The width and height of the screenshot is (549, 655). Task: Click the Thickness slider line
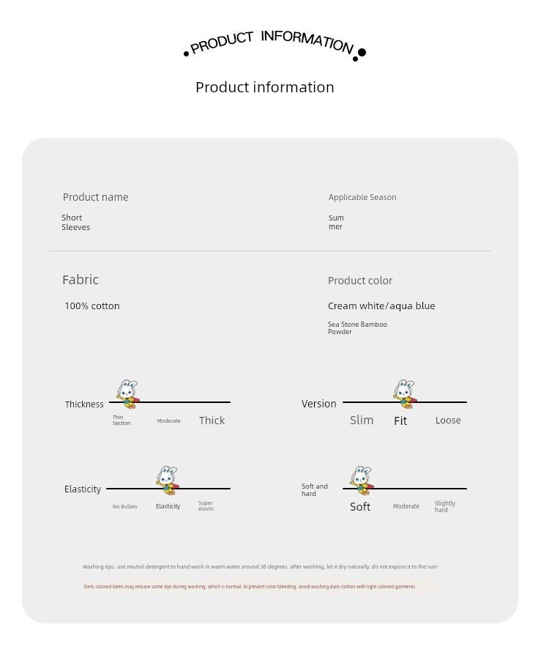tap(170, 402)
